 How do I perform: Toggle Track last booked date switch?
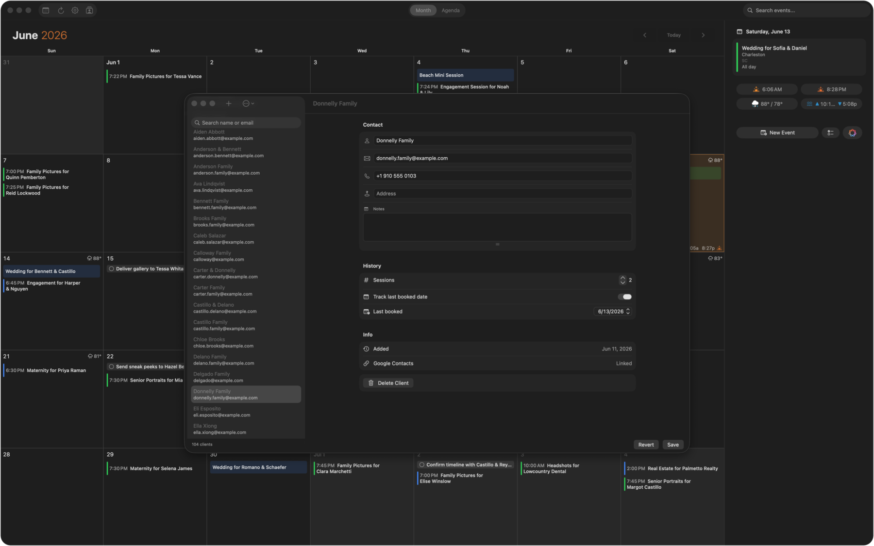[625, 297]
